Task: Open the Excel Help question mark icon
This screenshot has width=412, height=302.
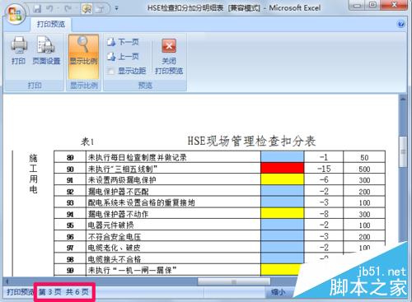Action: click(x=401, y=24)
